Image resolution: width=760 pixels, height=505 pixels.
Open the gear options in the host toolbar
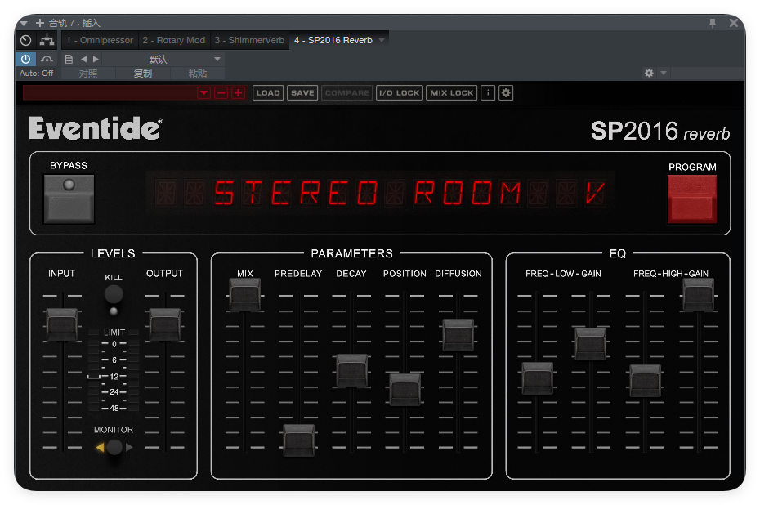[649, 74]
